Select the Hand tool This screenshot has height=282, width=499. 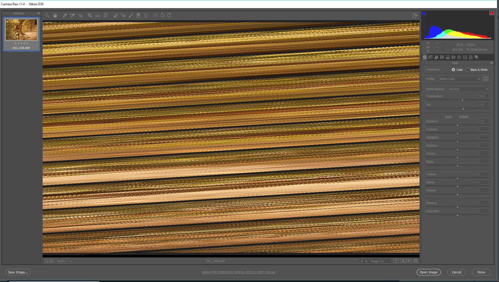click(55, 15)
